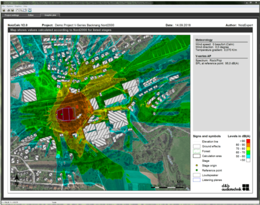Image resolution: width=260 pixels, height=205 pixels.
Task: Close the NoizCalc window
Action: [x=256, y=3]
